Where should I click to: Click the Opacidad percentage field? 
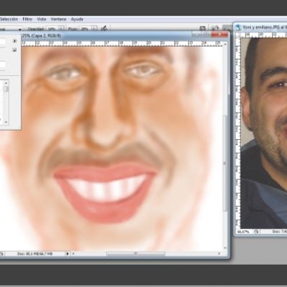click(52, 29)
